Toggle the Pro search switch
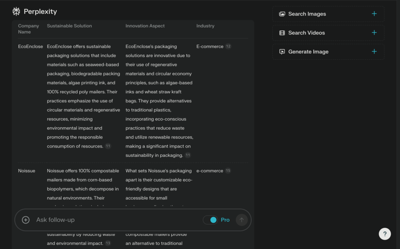400x249 pixels. tap(211, 220)
